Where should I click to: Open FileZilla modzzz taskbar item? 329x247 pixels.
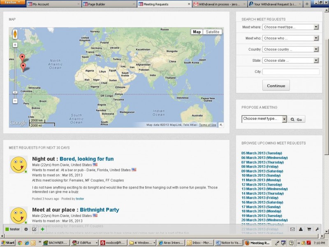[114, 243]
